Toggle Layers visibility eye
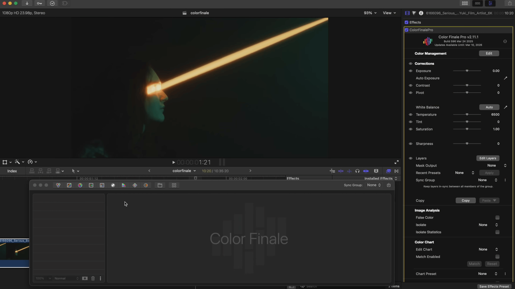Screen dimensions: 515x289 coord(410,158)
